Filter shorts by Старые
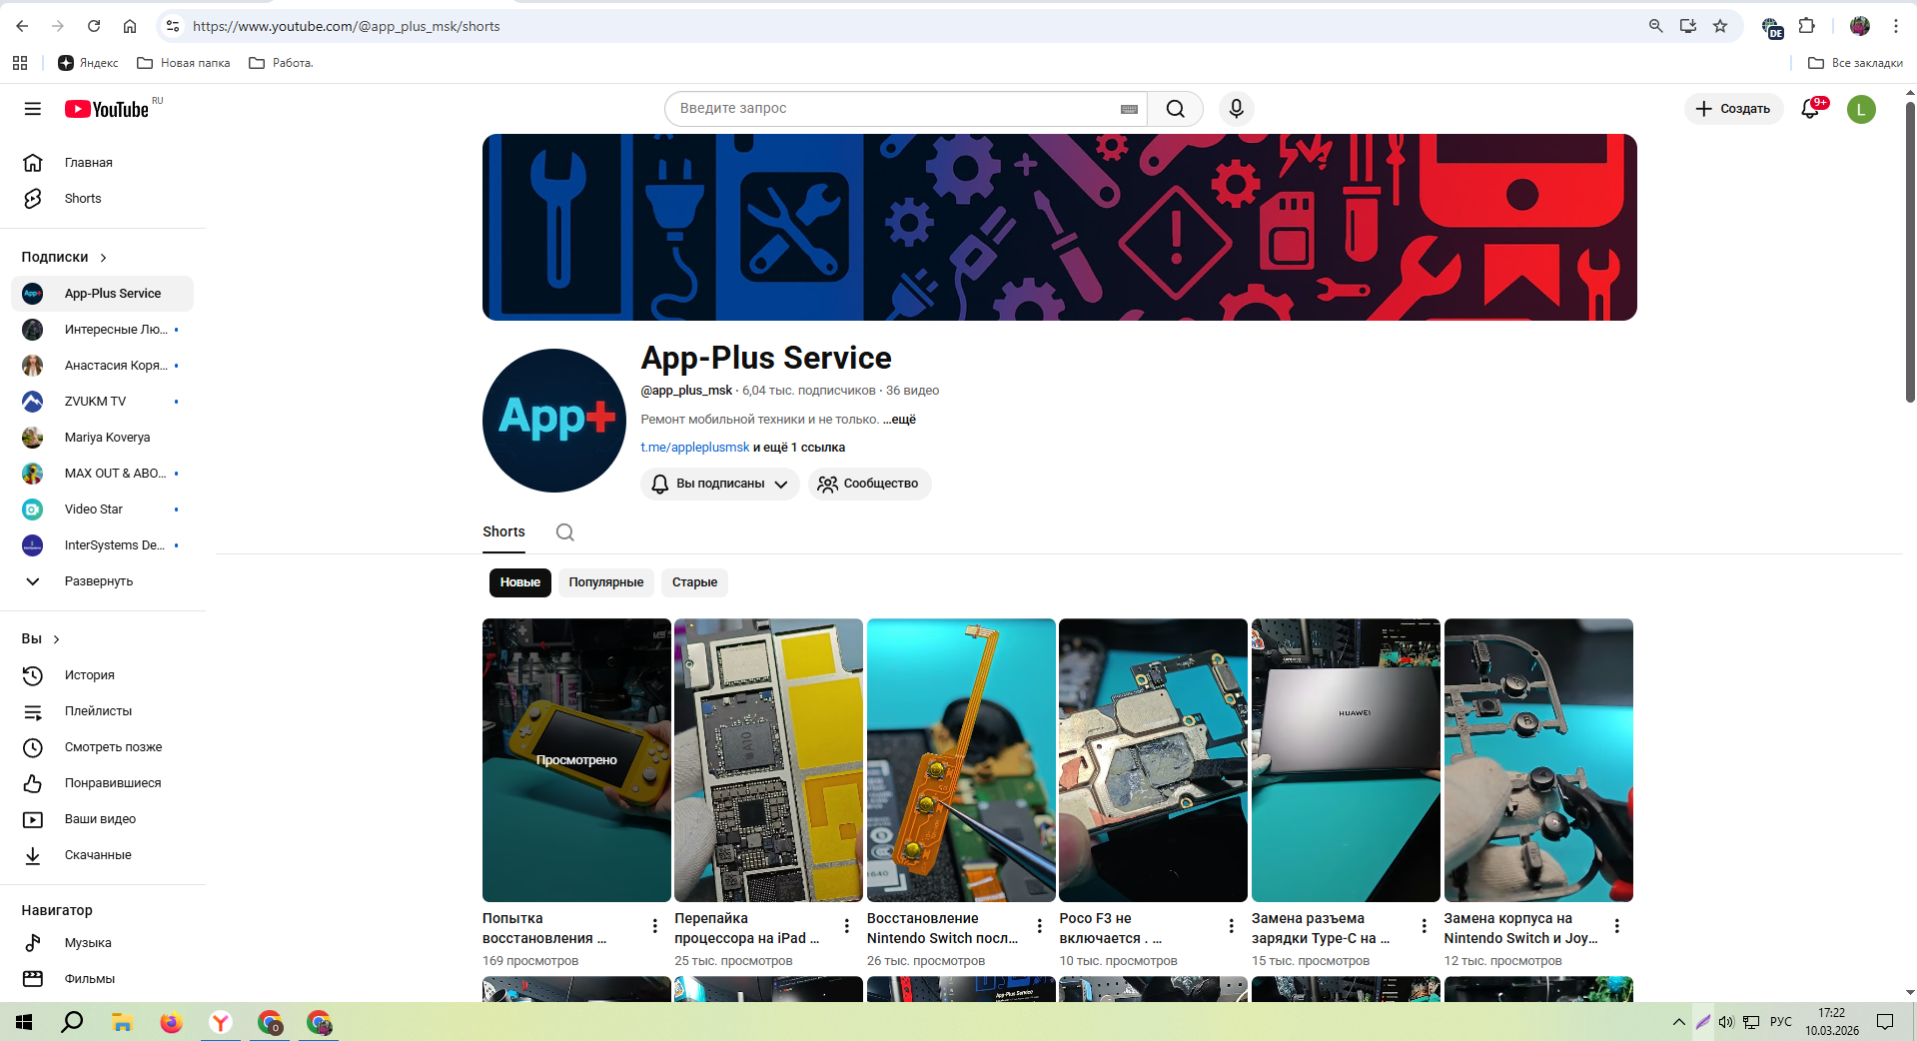The height and width of the screenshot is (1041, 1917). click(694, 582)
